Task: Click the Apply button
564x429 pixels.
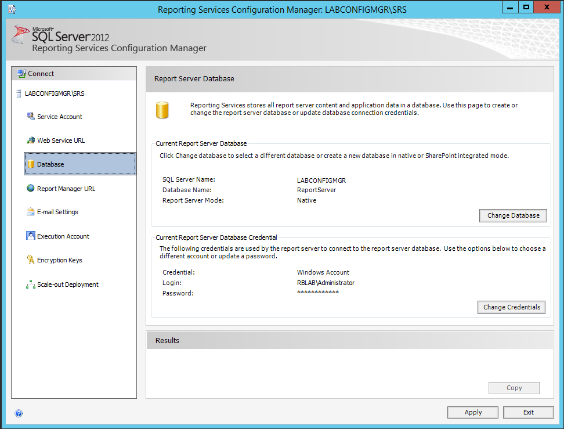Action: coord(473,412)
